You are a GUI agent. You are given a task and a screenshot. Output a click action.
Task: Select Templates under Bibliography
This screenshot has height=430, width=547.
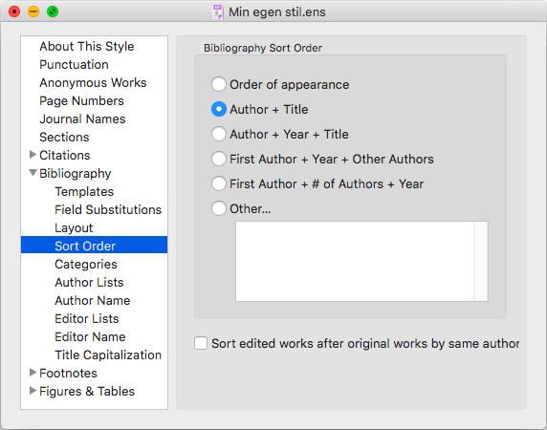coord(84,192)
